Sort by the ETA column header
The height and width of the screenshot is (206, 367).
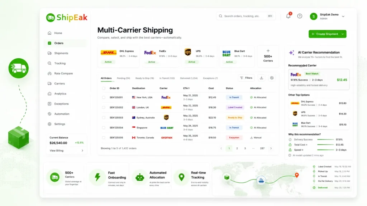[186, 88]
